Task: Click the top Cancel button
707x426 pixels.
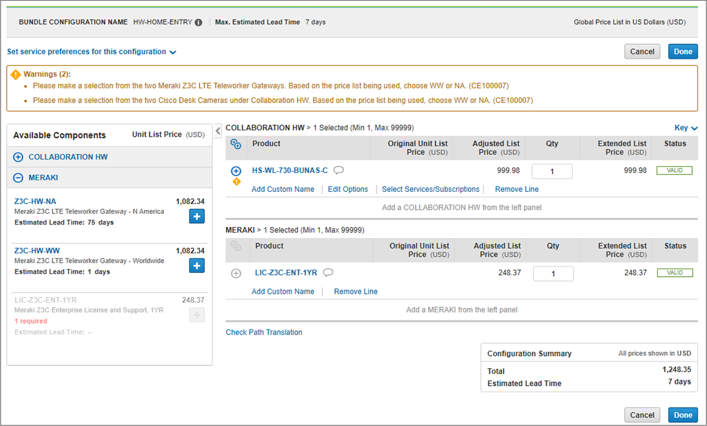Action: (642, 51)
